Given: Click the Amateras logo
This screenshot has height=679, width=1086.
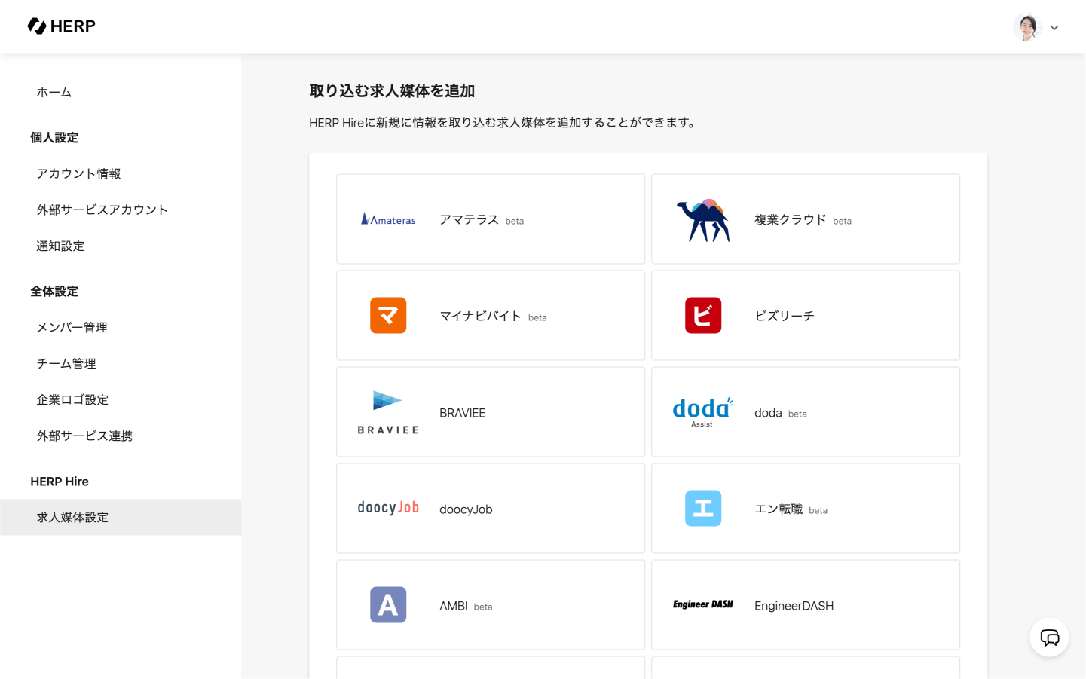Looking at the screenshot, I should point(388,219).
